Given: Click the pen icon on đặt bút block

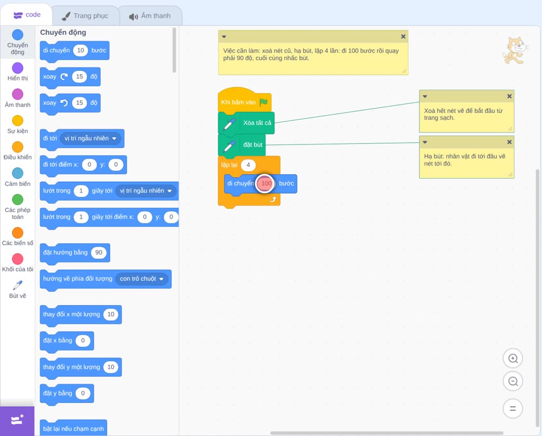Looking at the screenshot, I should coord(229,146).
